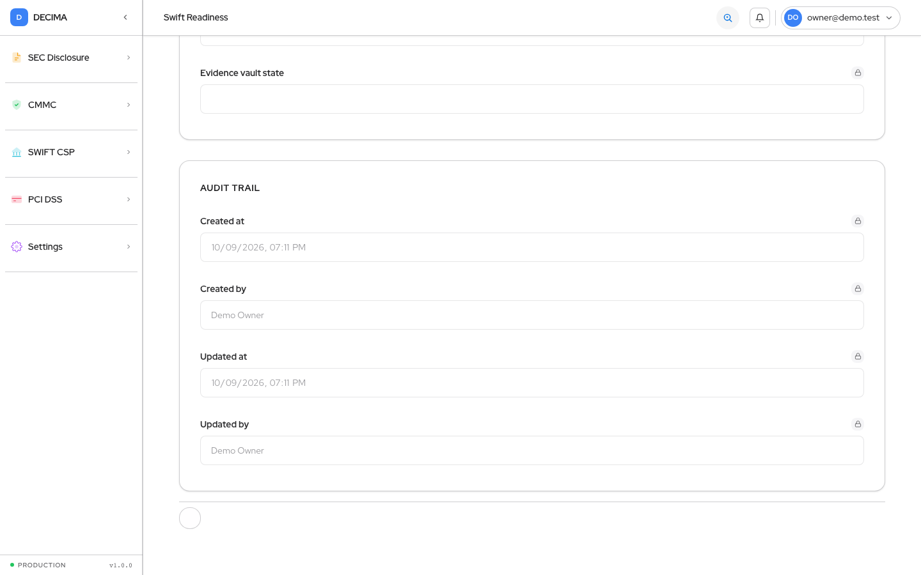Click the PRODUCTION status label
Viewport: 921px width, 575px height.
[x=42, y=565]
